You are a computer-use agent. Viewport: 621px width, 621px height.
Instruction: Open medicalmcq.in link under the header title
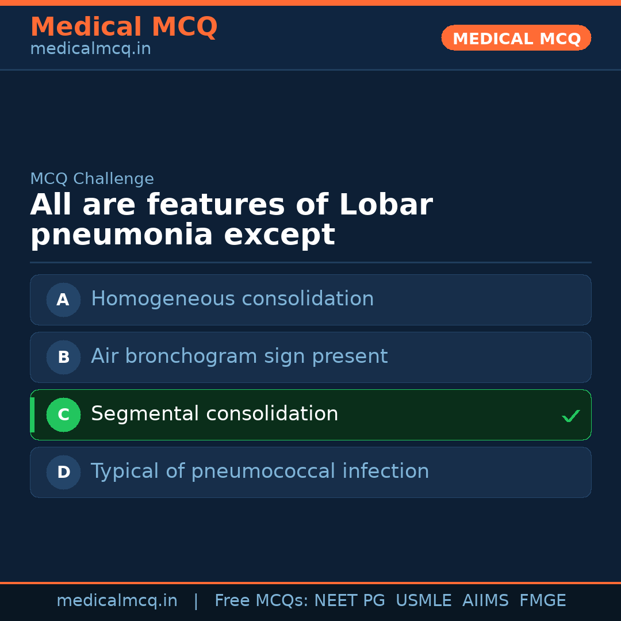click(x=90, y=49)
